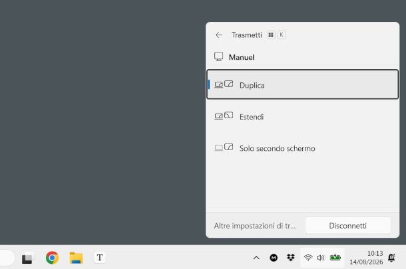Open Wi-Fi network settings icon

308,258
